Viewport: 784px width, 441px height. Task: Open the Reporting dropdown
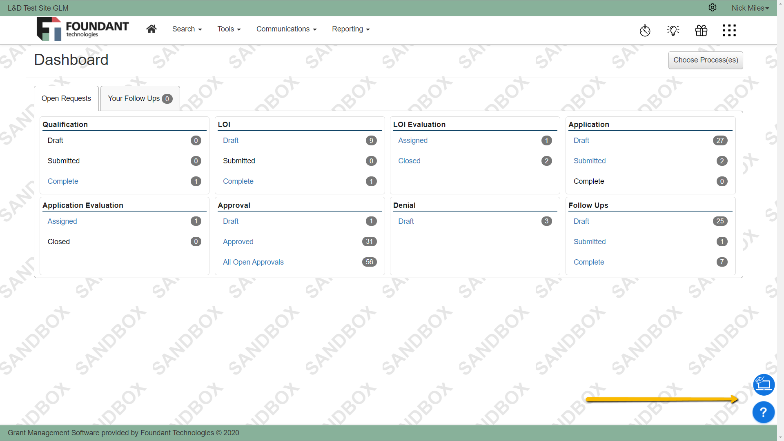[x=351, y=29]
